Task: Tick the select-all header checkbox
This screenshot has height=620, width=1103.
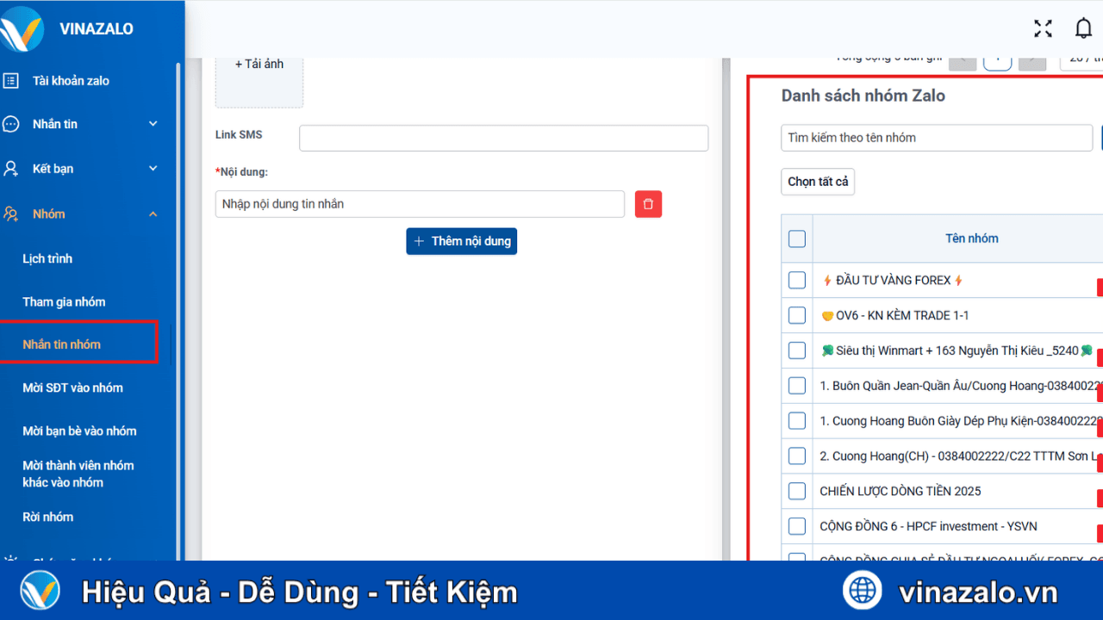Action: tap(797, 239)
